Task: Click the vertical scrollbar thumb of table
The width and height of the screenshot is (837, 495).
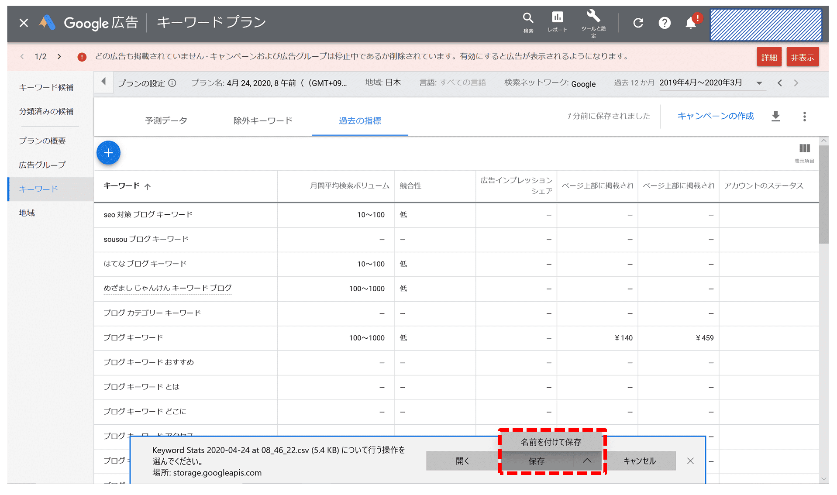Action: [823, 194]
